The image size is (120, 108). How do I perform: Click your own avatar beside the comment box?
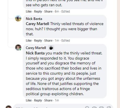tap(9, 107)
